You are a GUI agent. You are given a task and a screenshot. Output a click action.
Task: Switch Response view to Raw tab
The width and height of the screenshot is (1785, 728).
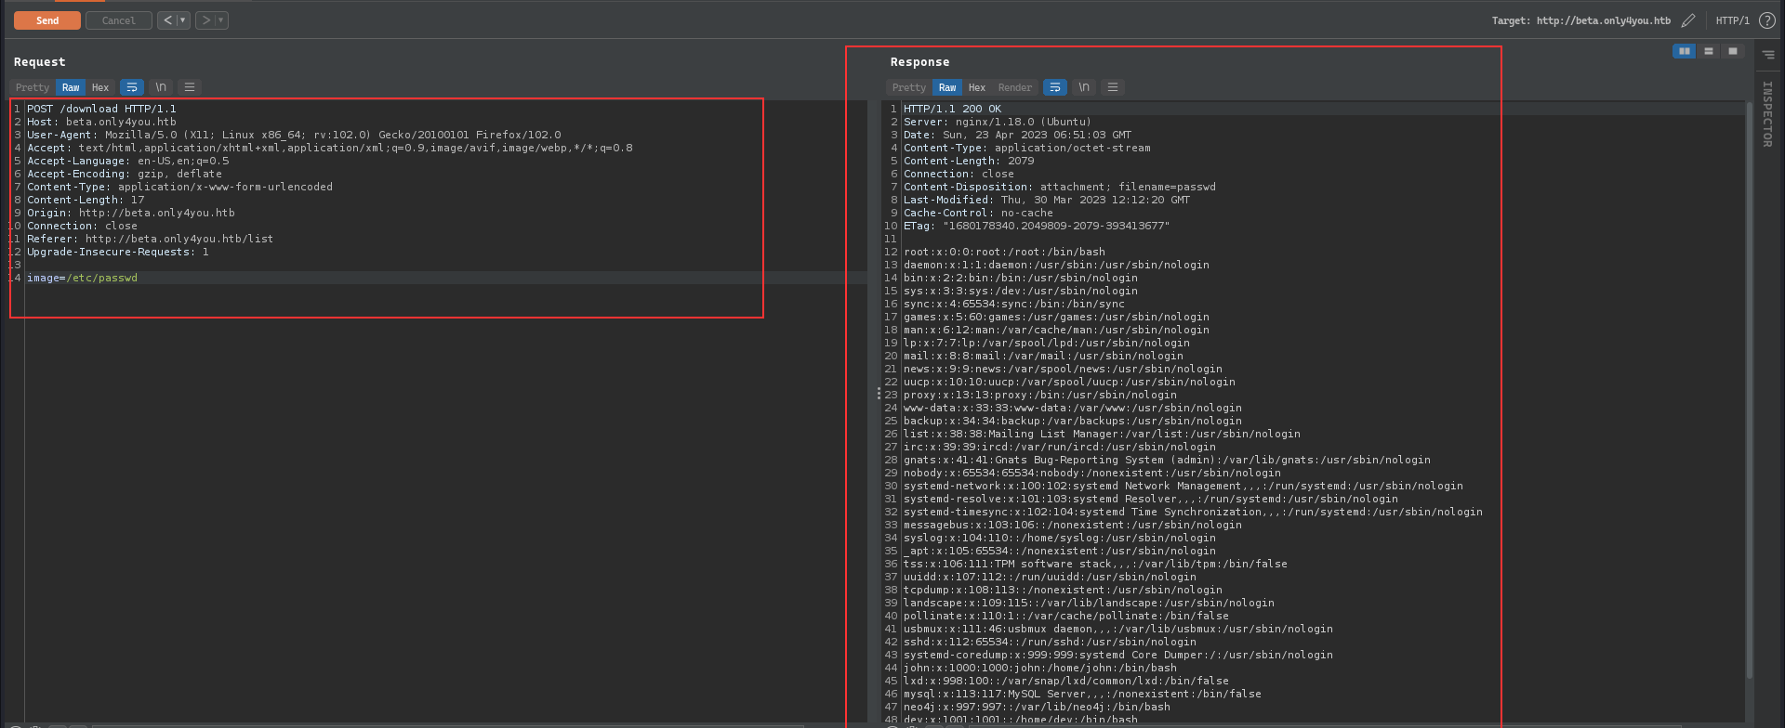(947, 87)
